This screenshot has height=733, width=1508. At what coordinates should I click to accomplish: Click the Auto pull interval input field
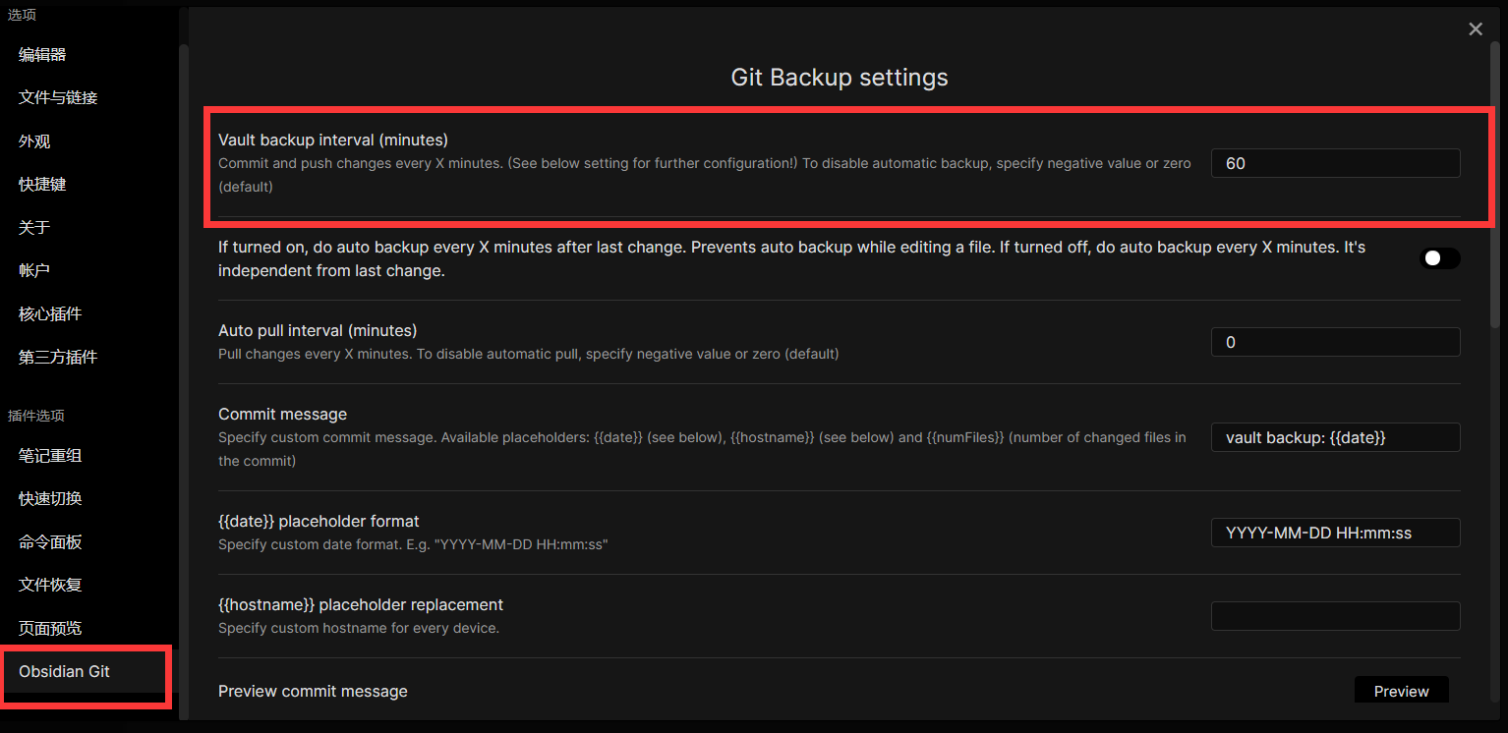tap(1335, 342)
